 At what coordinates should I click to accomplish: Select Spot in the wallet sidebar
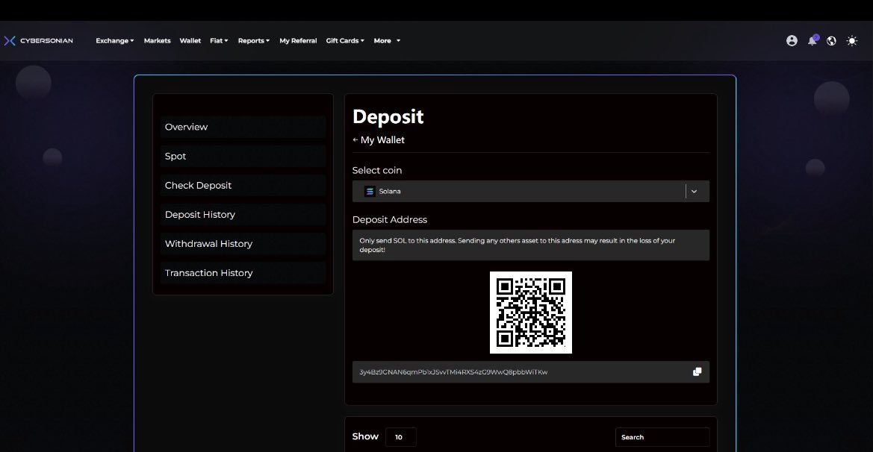click(x=243, y=156)
